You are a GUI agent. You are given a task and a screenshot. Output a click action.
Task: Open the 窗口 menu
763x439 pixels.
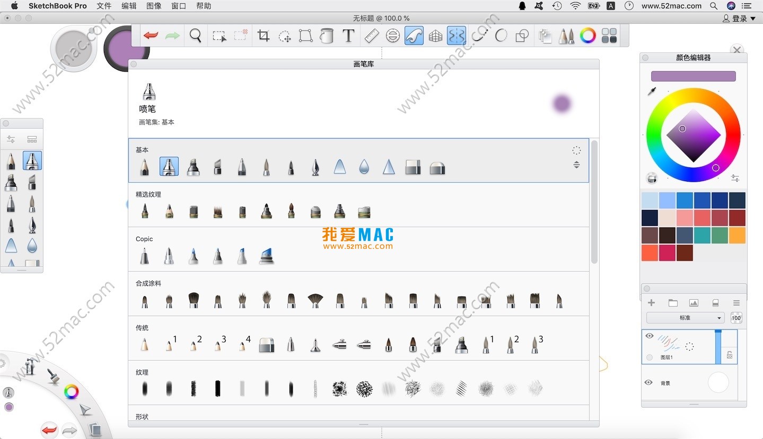coord(179,6)
